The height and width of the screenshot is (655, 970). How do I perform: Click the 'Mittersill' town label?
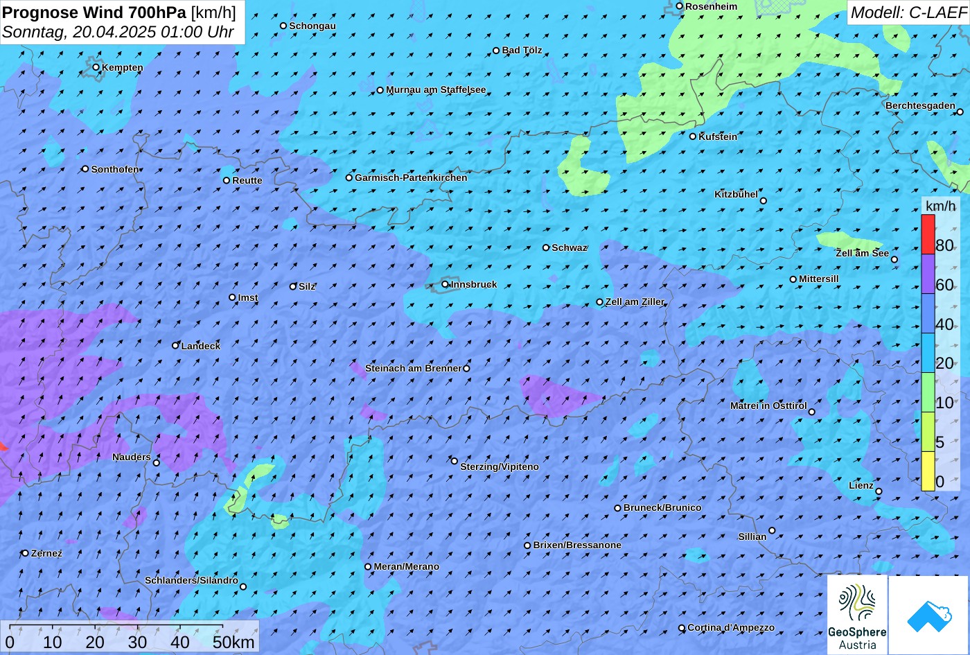(819, 279)
